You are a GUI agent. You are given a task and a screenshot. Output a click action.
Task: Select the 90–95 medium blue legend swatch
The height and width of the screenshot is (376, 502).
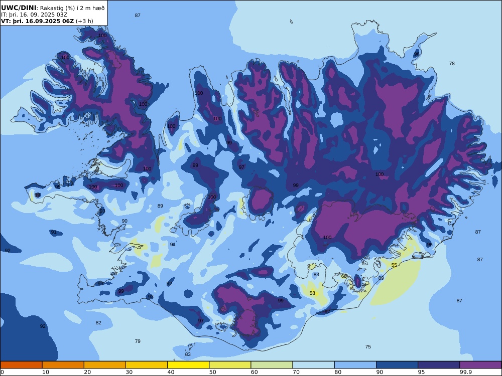pyautogui.click(x=397, y=365)
